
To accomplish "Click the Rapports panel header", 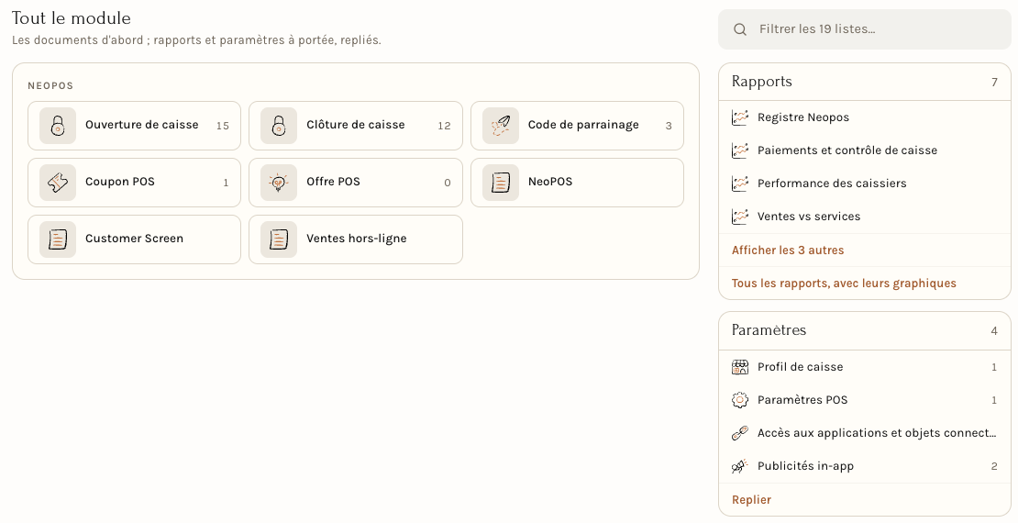I will click(865, 82).
